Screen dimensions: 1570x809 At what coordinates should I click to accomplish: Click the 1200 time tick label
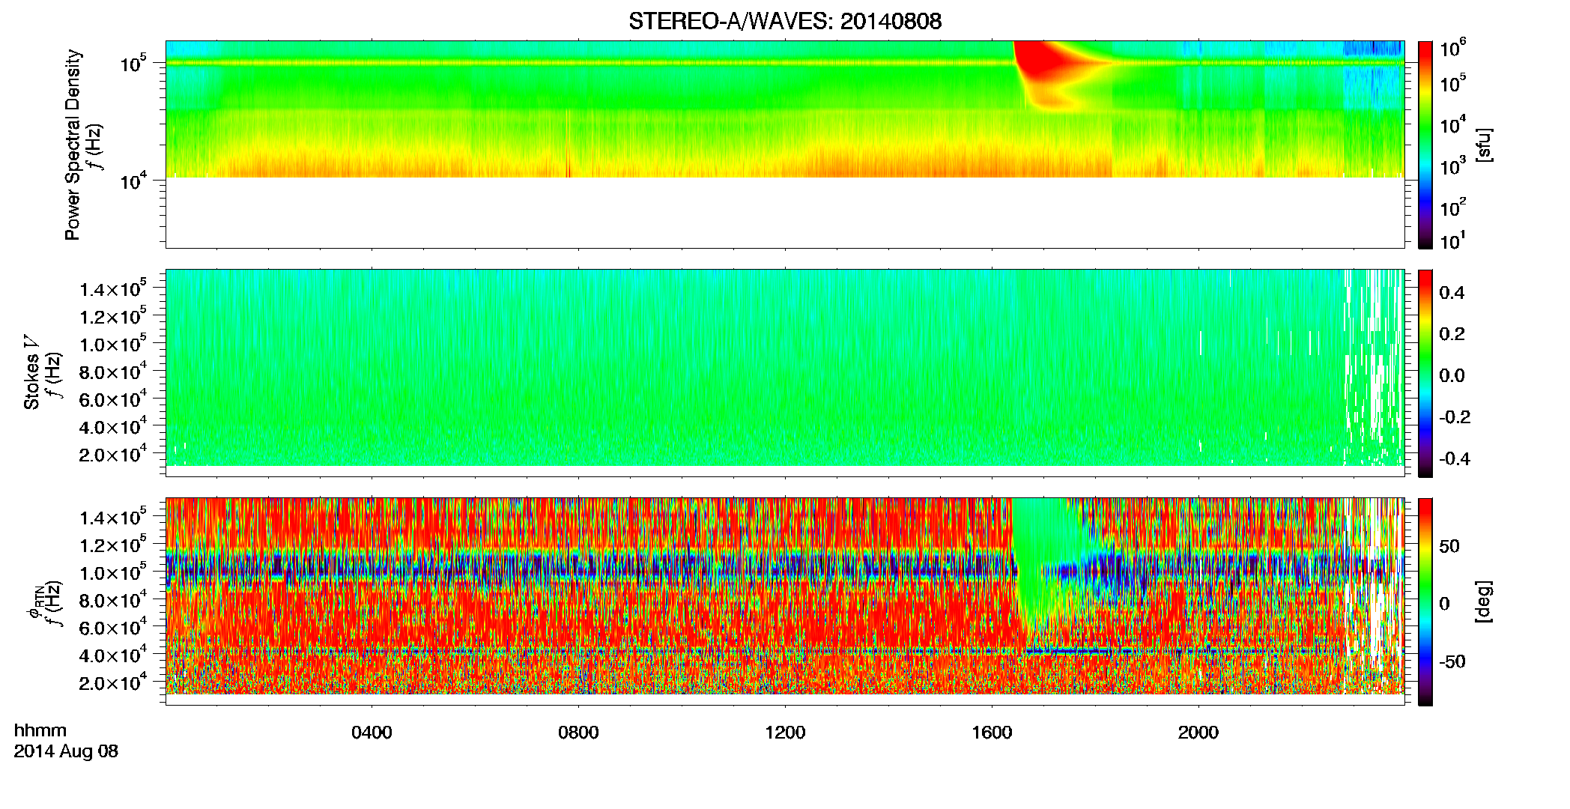tap(785, 733)
